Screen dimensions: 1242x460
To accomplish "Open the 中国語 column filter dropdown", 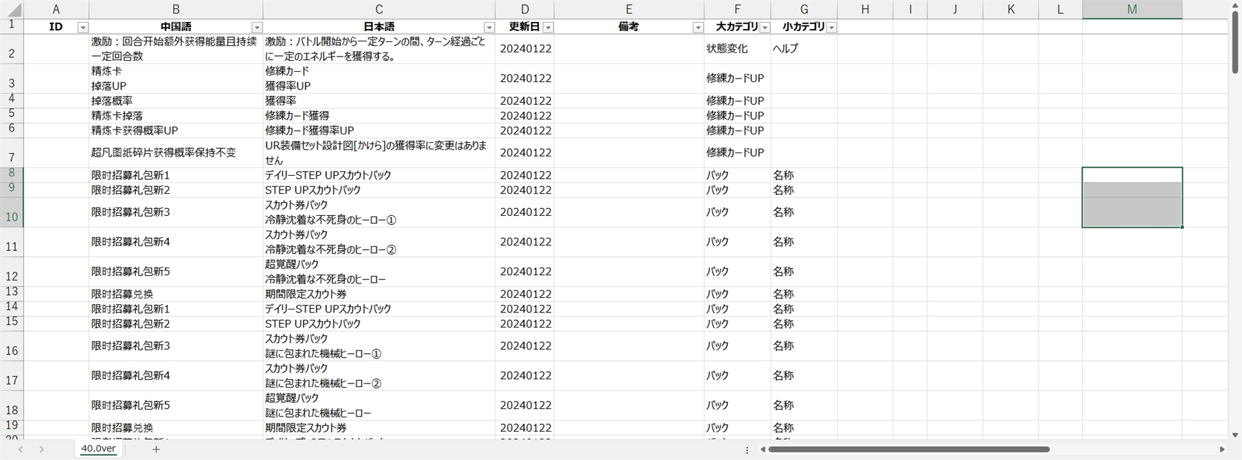I will [257, 28].
